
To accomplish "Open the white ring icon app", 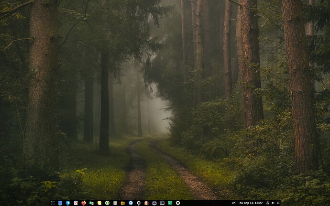I will click(x=139, y=203).
